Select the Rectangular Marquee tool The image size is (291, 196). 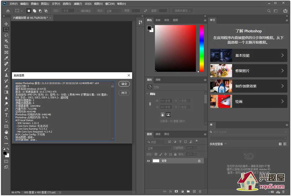(6, 29)
